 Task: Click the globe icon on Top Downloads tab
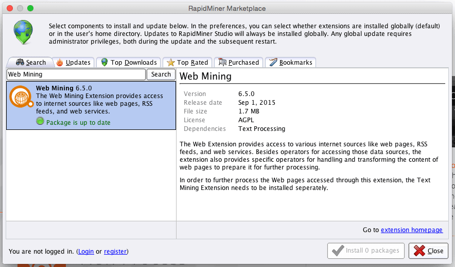104,62
